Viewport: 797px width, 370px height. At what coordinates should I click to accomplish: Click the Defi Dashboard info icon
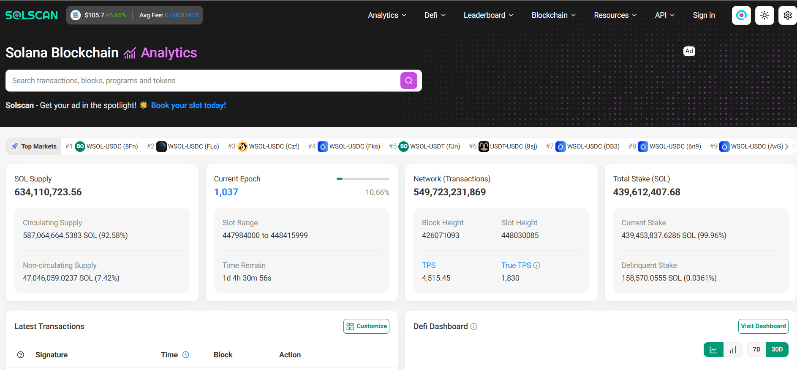click(474, 327)
